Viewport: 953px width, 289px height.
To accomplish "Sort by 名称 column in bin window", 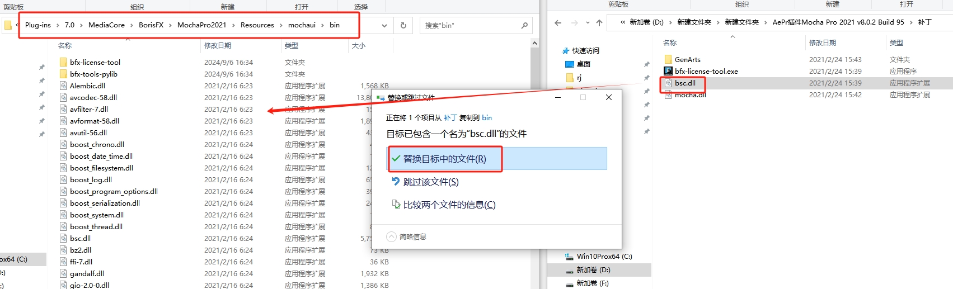I will pos(65,46).
